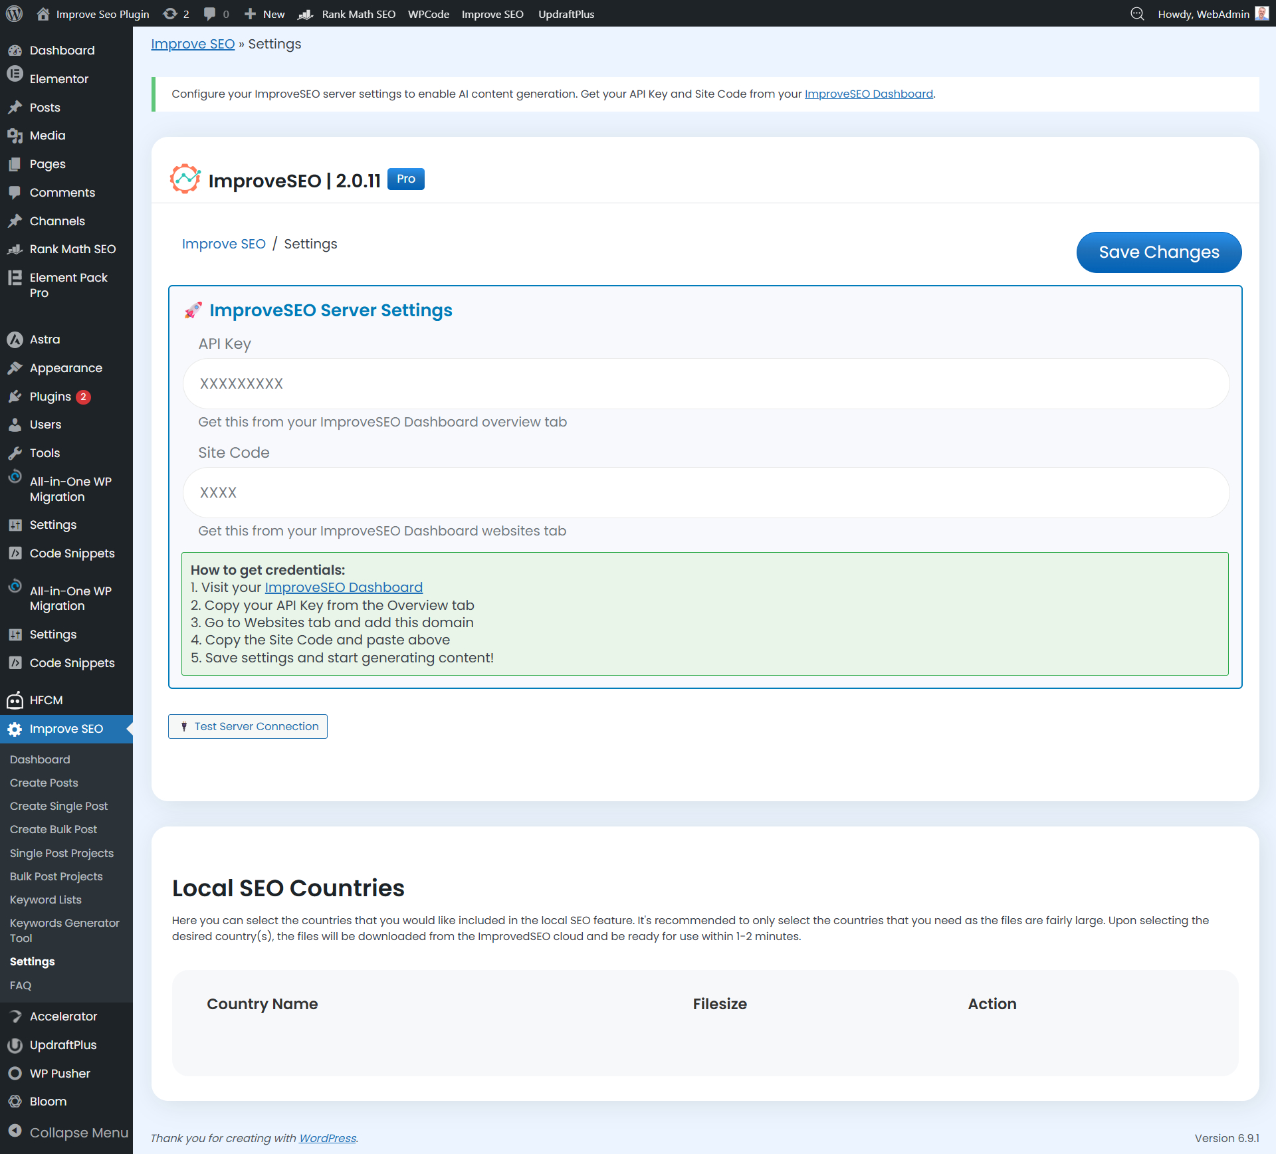Image resolution: width=1276 pixels, height=1154 pixels.
Task: Open the updates icon showing 2
Action: tap(170, 14)
